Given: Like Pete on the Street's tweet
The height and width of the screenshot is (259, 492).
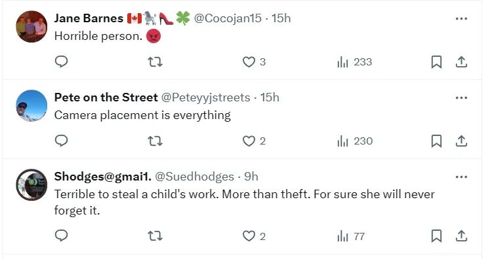Looking at the screenshot, I should point(254,141).
